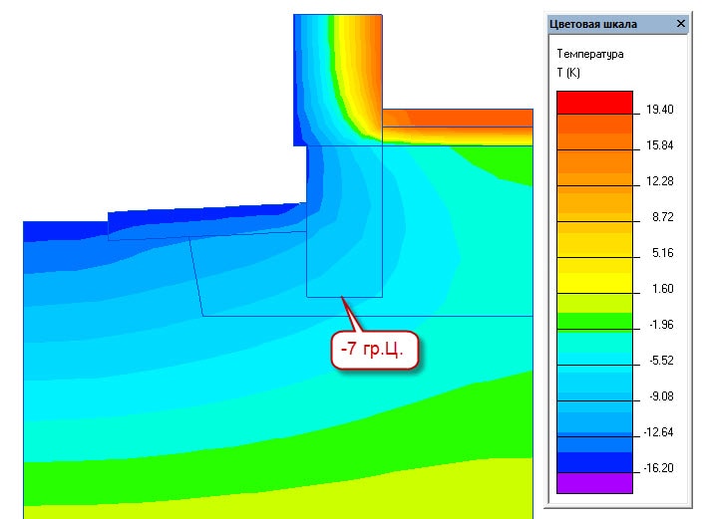Click the 19.40 scale value label
This screenshot has width=708, height=519.
[x=660, y=110]
